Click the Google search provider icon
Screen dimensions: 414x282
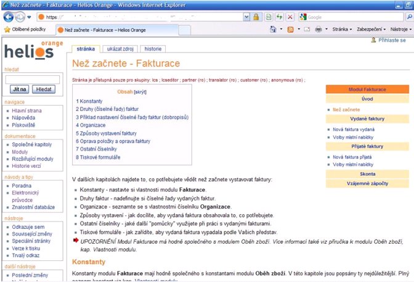click(x=303, y=17)
